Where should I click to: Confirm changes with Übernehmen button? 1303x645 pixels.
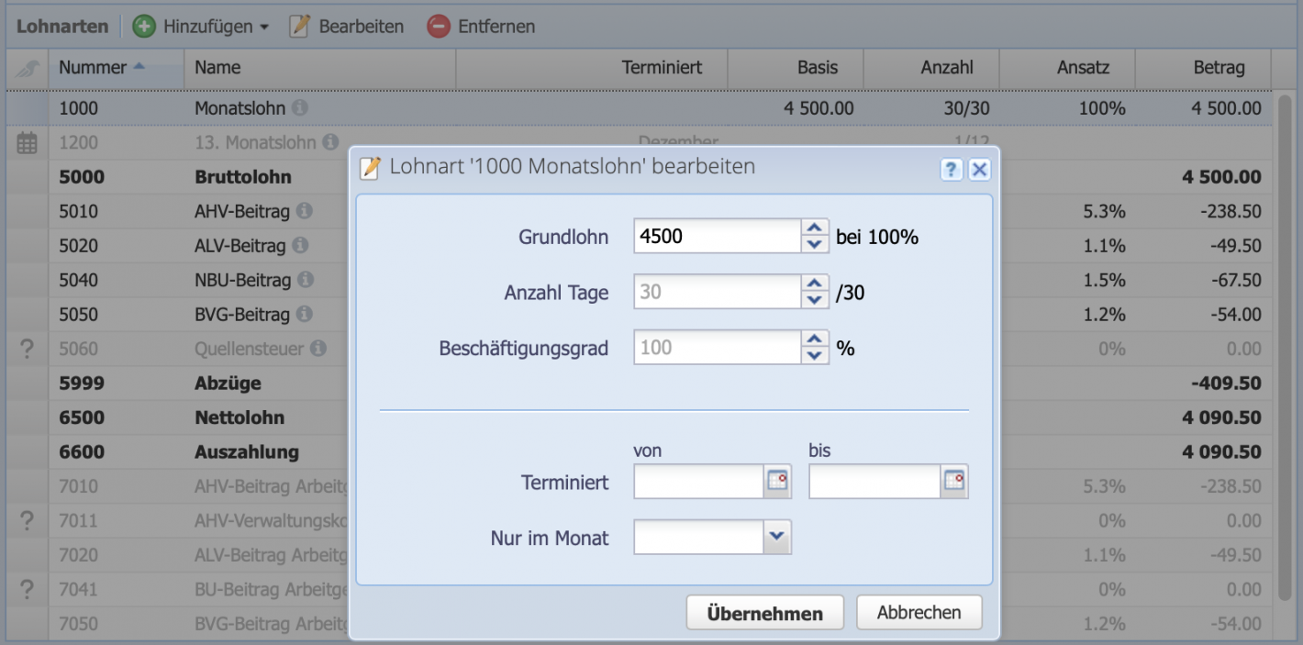pos(764,612)
